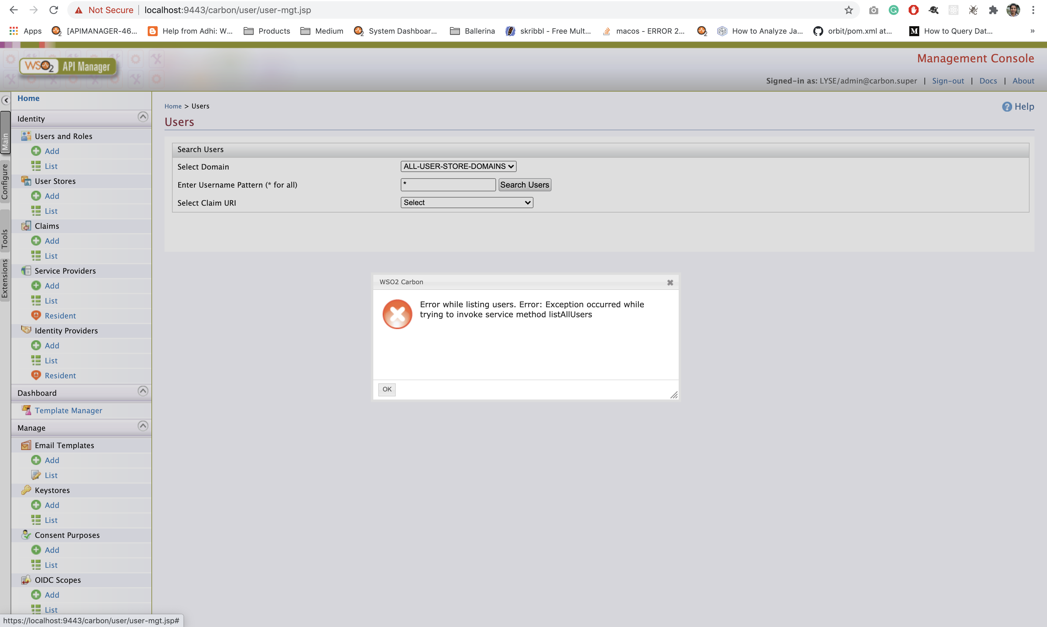Click the Service Providers icon
1047x627 pixels.
pos(26,270)
